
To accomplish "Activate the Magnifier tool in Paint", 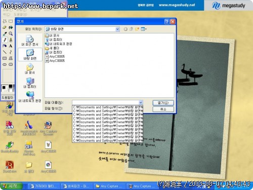I will [11, 33].
